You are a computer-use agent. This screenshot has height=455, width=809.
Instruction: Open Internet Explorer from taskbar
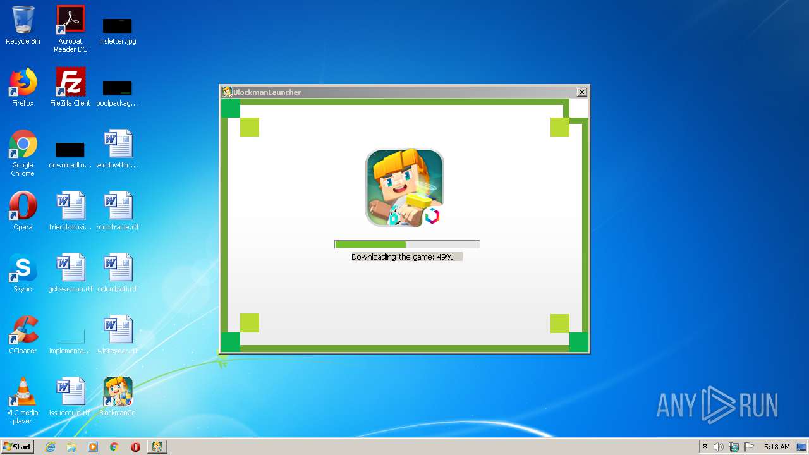click(50, 447)
